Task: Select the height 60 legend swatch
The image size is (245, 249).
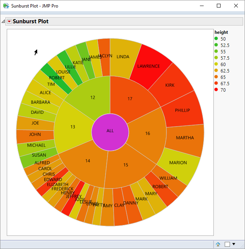Action: pos(216,64)
